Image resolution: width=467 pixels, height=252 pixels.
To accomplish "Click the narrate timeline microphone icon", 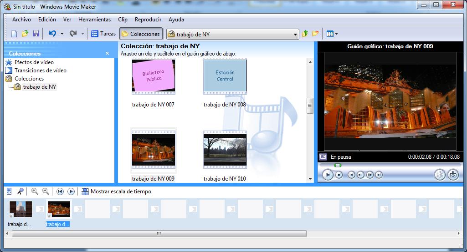I will click(20, 192).
